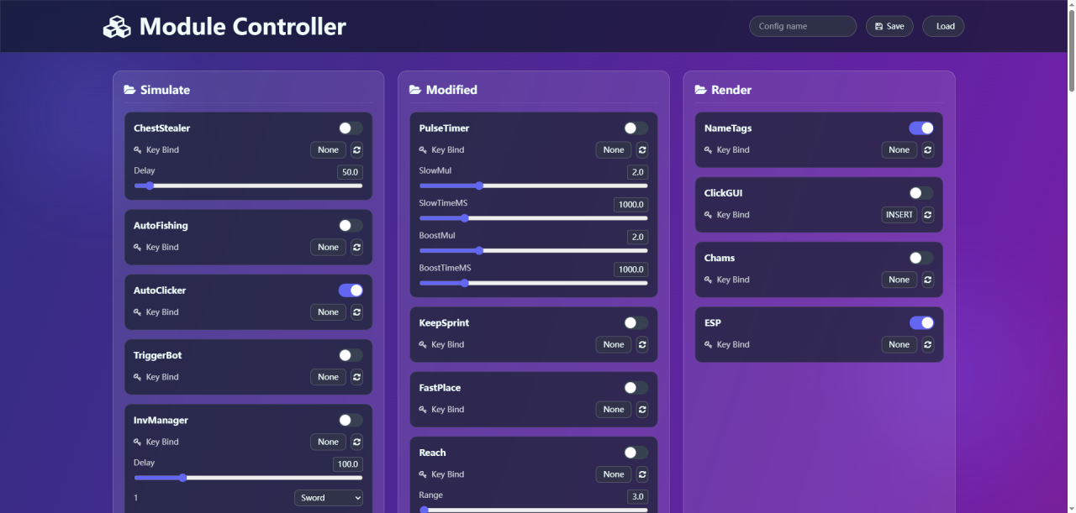Click the reset icon for ESP key bind
This screenshot has height=513, width=1076.
[927, 345]
